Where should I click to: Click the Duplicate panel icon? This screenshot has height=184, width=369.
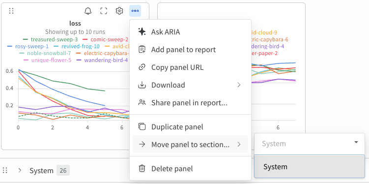point(142,127)
